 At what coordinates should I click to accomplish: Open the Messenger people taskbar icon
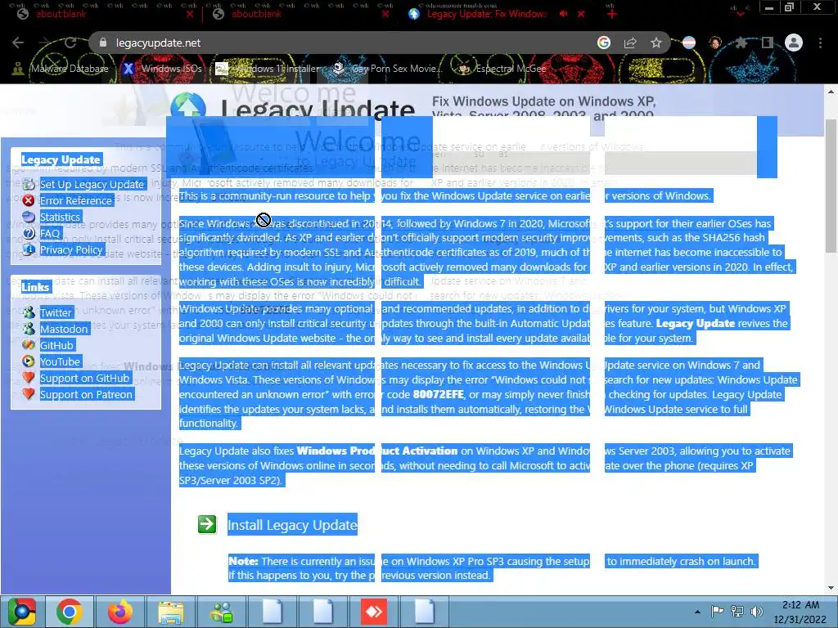[x=221, y=612]
